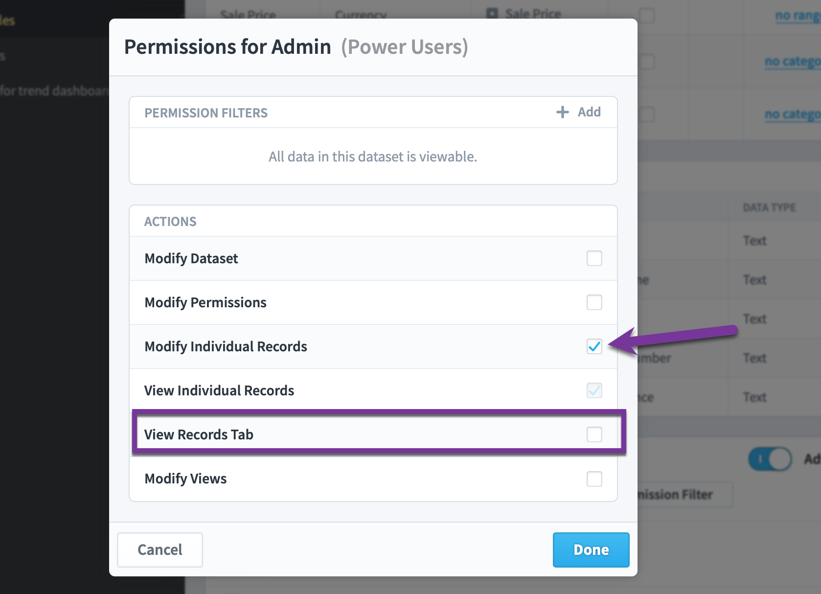Click the second 'no category' link

tap(793, 114)
